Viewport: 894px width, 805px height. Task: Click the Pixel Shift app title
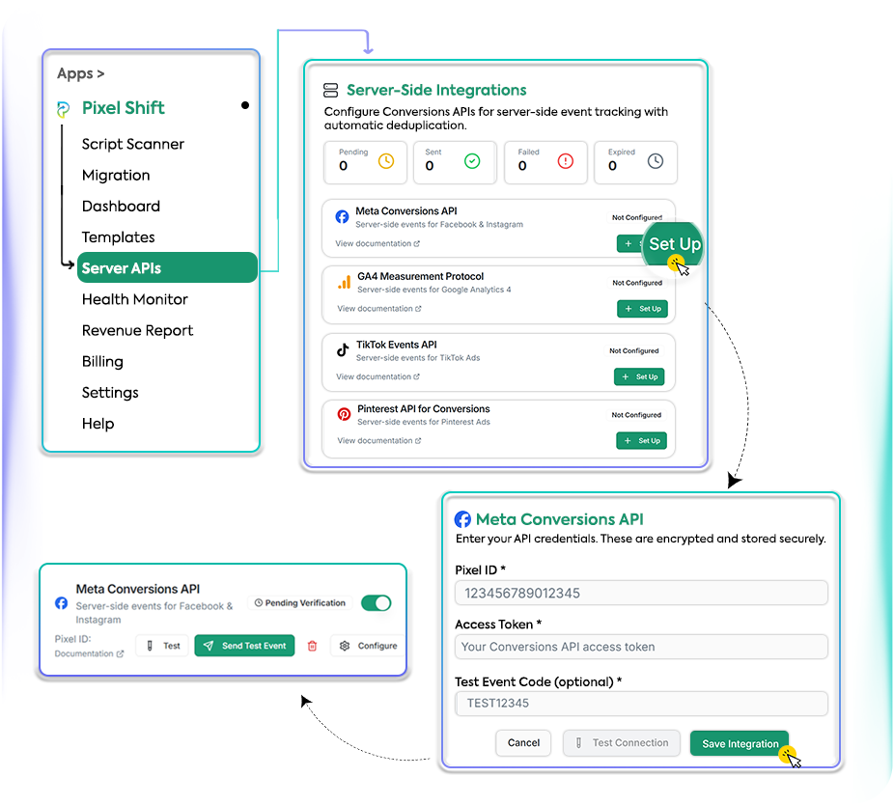pyautogui.click(x=124, y=108)
